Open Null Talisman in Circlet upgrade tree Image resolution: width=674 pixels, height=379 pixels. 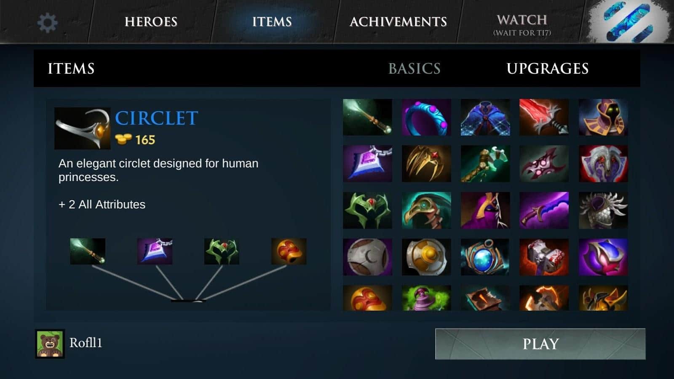(x=155, y=251)
